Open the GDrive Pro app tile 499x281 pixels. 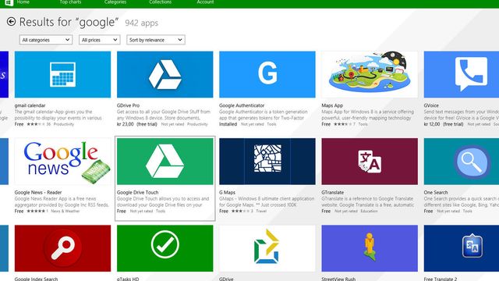(x=165, y=75)
